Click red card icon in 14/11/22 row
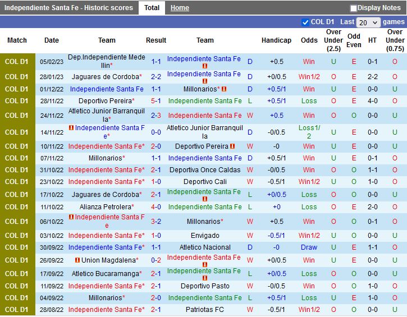This screenshot has width=407, height=317. (x=71, y=127)
